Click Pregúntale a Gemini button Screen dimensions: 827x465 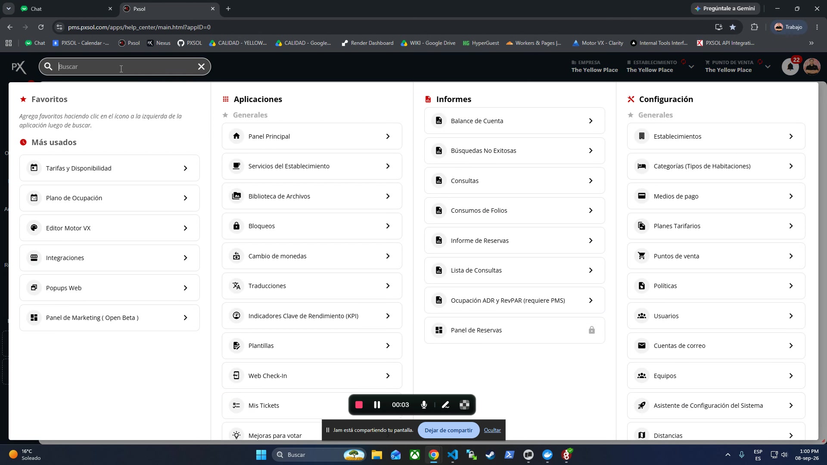click(x=725, y=9)
